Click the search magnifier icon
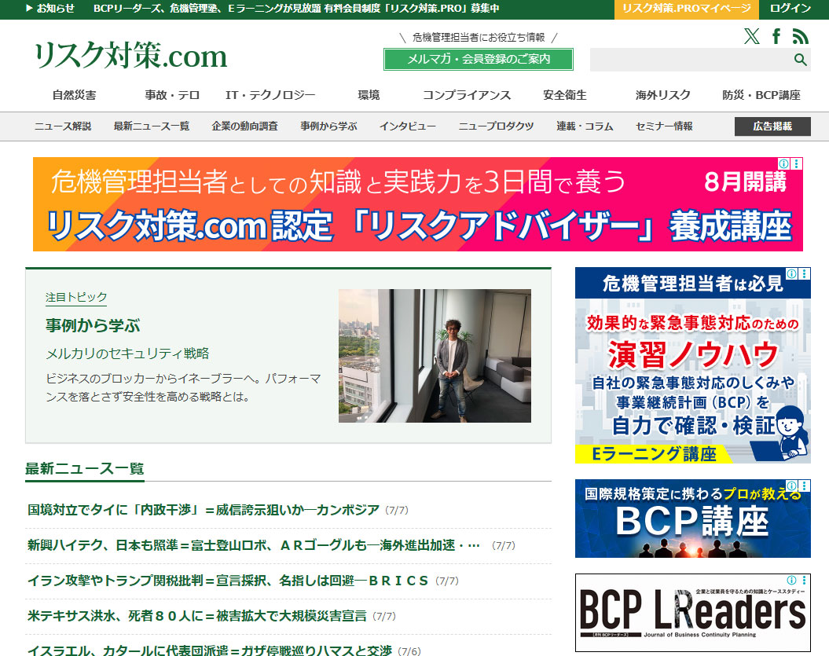The width and height of the screenshot is (829, 656). coord(801,59)
